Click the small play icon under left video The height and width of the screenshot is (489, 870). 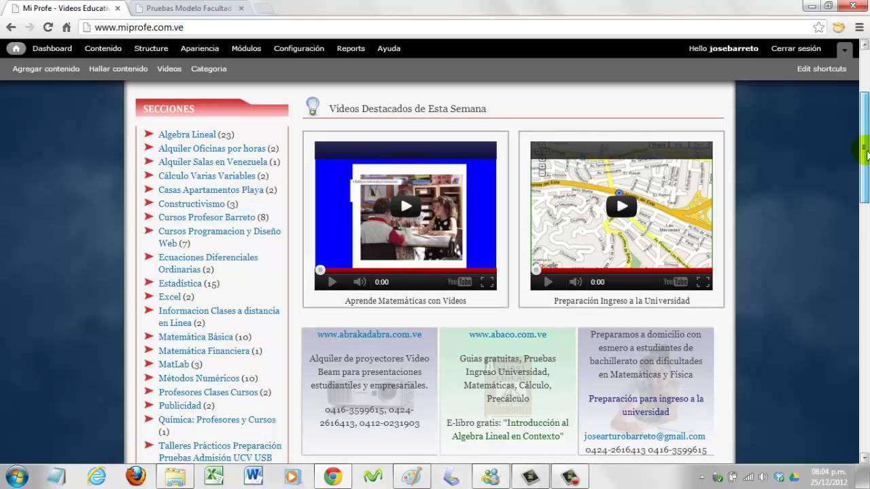332,282
